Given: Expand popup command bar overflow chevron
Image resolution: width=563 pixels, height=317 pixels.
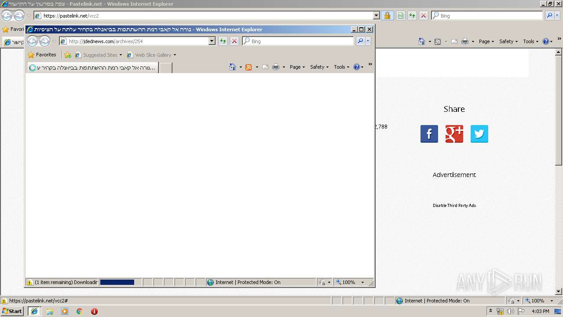Looking at the screenshot, I should pyautogui.click(x=370, y=64).
